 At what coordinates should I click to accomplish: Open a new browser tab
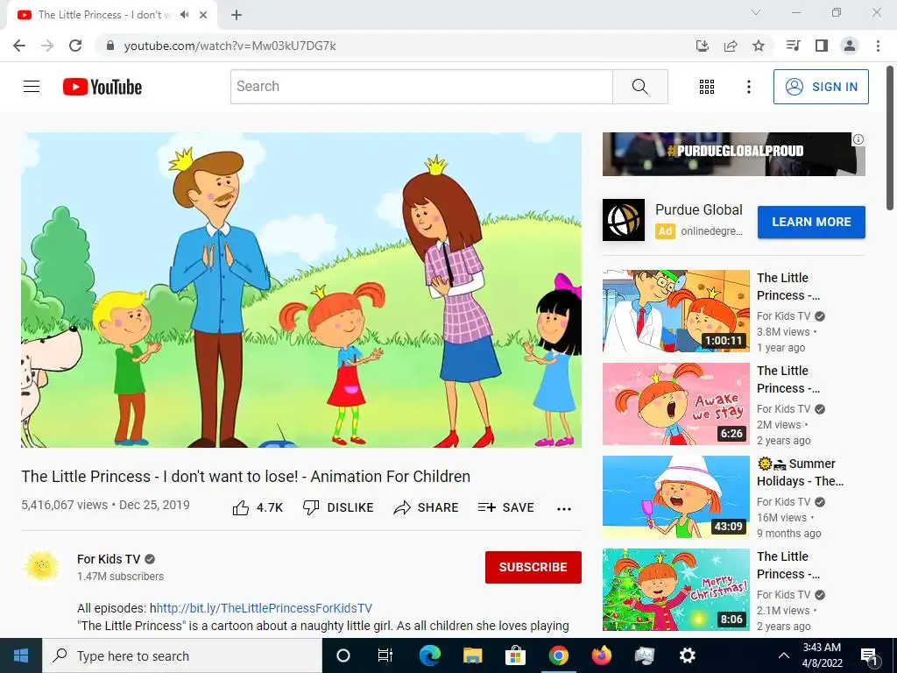click(x=237, y=15)
